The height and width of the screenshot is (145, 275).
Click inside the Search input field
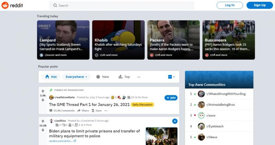[x=122, y=6]
